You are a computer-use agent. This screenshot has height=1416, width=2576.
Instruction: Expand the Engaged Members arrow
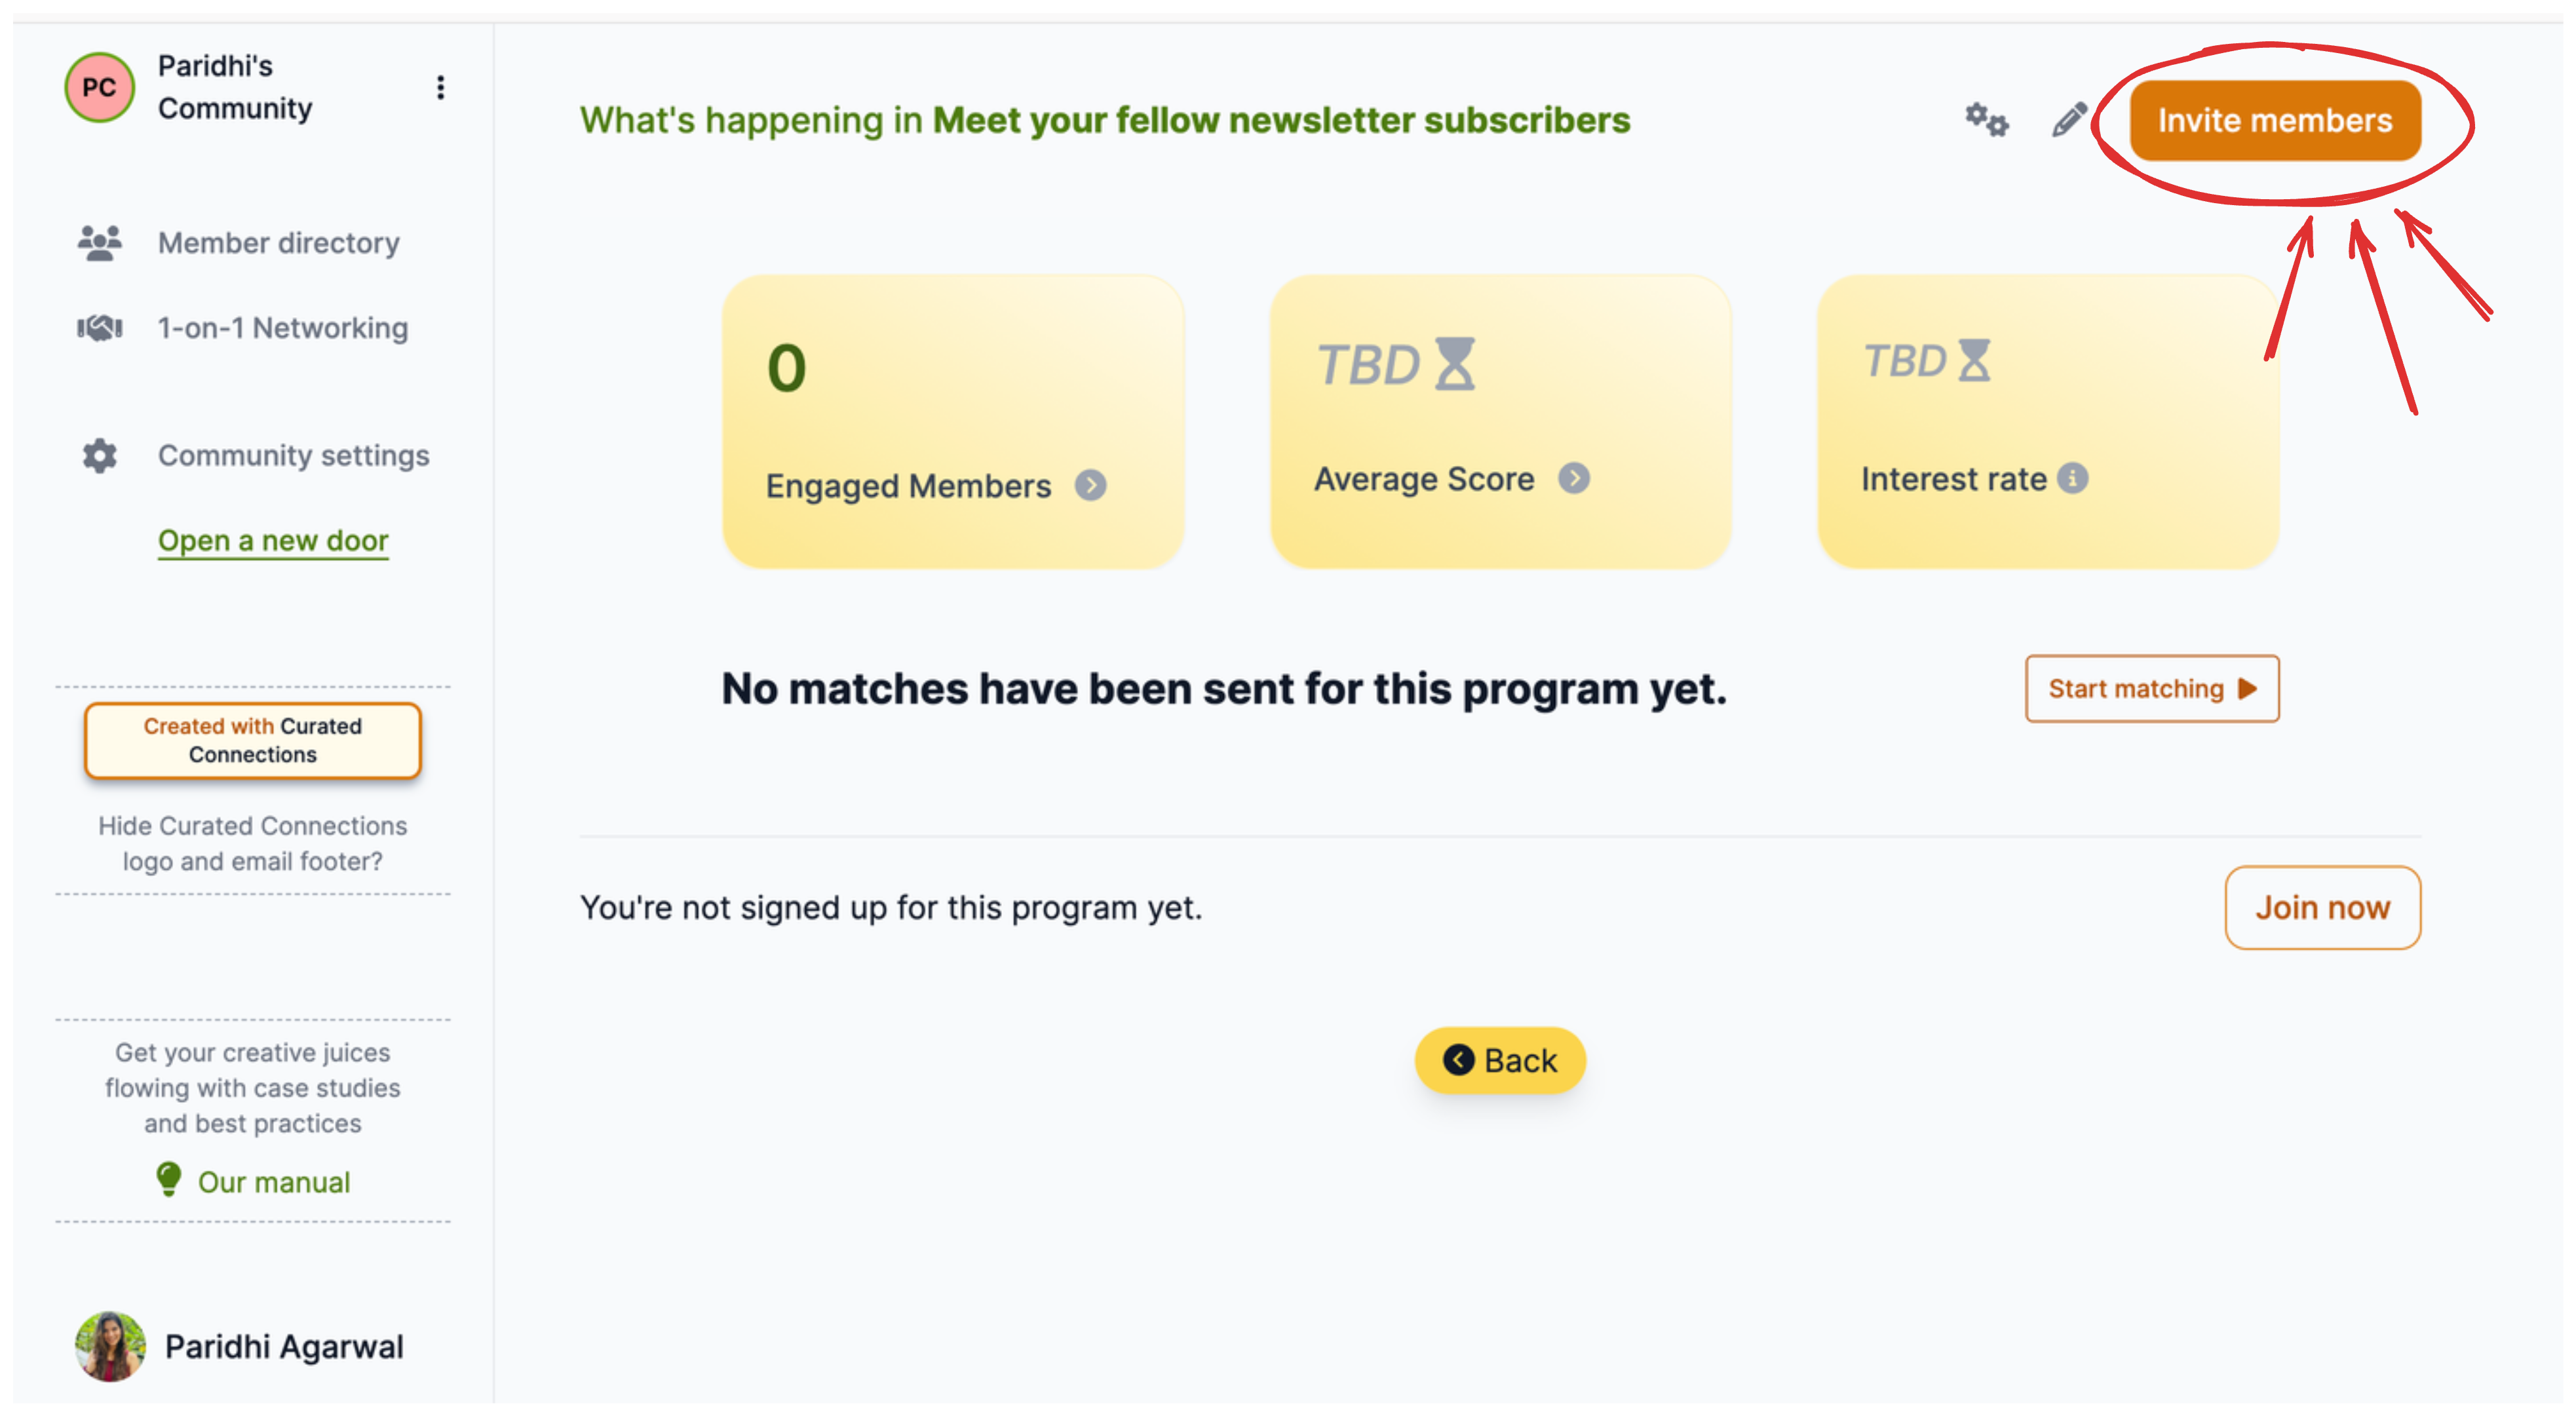pyautogui.click(x=1090, y=486)
